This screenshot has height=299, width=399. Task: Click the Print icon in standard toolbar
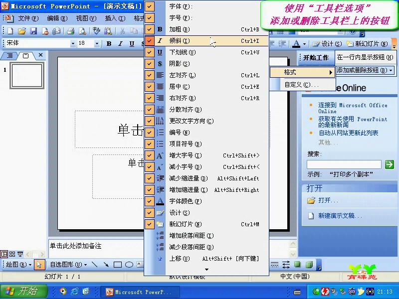pos(70,31)
